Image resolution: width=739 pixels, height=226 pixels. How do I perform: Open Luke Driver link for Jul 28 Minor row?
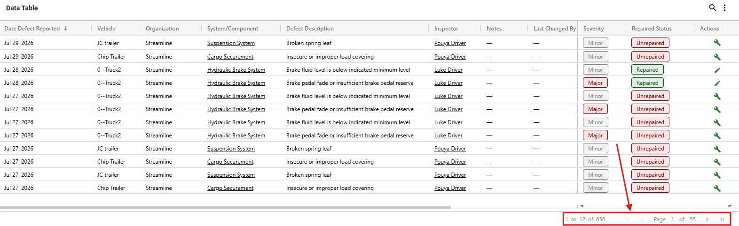tap(448, 70)
